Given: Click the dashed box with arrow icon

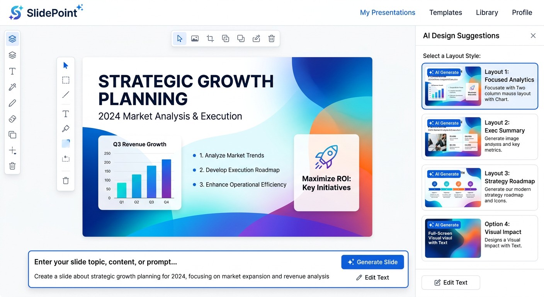Looking at the screenshot, I should coord(66,159).
